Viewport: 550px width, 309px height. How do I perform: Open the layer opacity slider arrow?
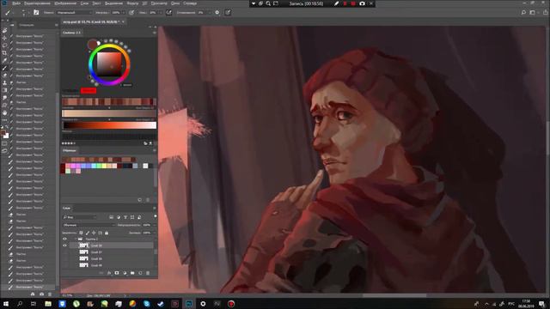click(154, 225)
